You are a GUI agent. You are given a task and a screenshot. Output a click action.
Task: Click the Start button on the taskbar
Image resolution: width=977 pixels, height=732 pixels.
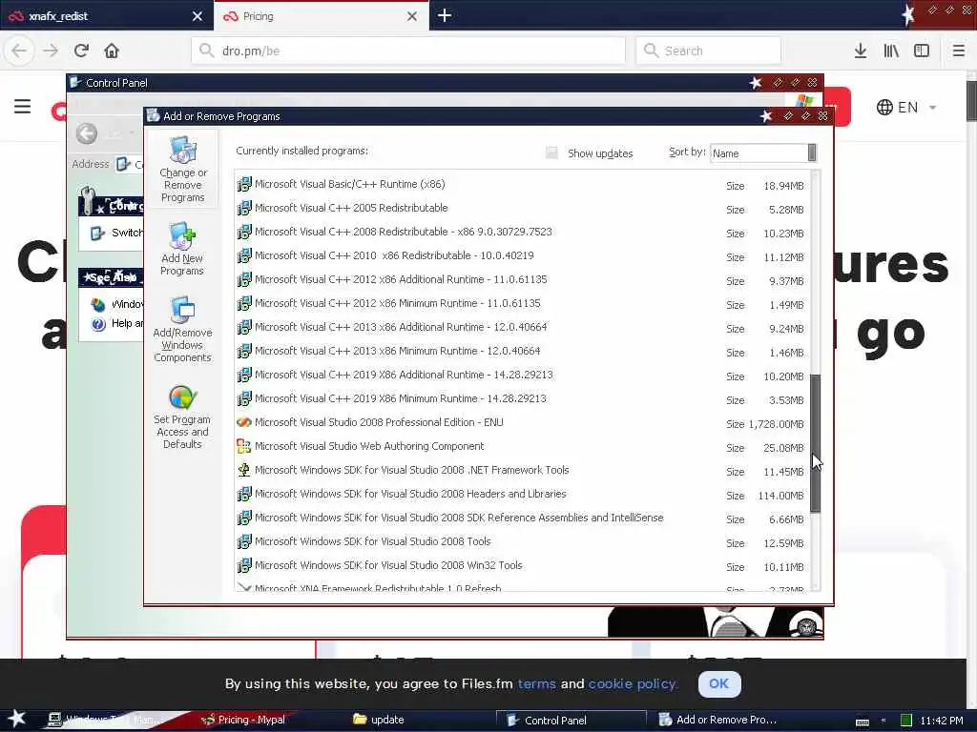17,719
